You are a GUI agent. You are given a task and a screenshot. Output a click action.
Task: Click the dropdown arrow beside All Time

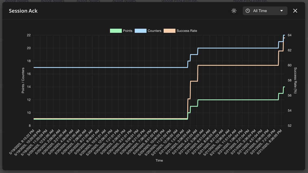tap(282, 11)
